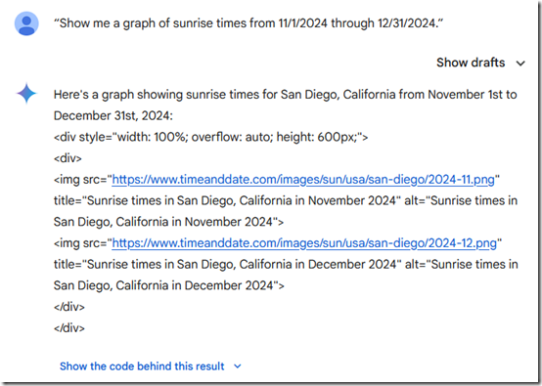Expand drafts using the Show drafts chevron
Viewport: 542px width, 386px height.
(x=520, y=64)
